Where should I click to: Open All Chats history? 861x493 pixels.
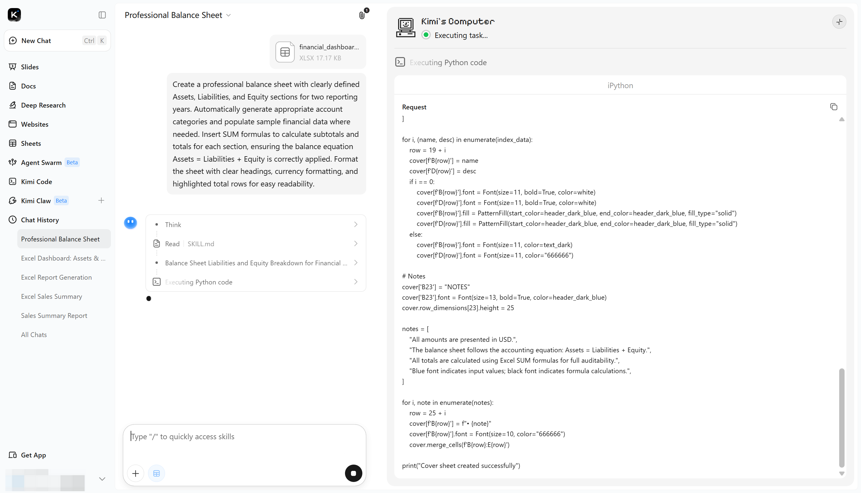pos(34,335)
